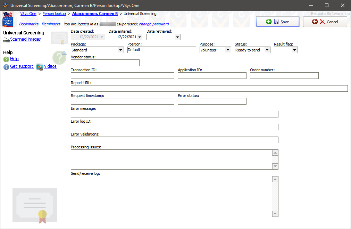Click the green Help question mark icon
This screenshot has width=351, height=229.
(x=6, y=59)
